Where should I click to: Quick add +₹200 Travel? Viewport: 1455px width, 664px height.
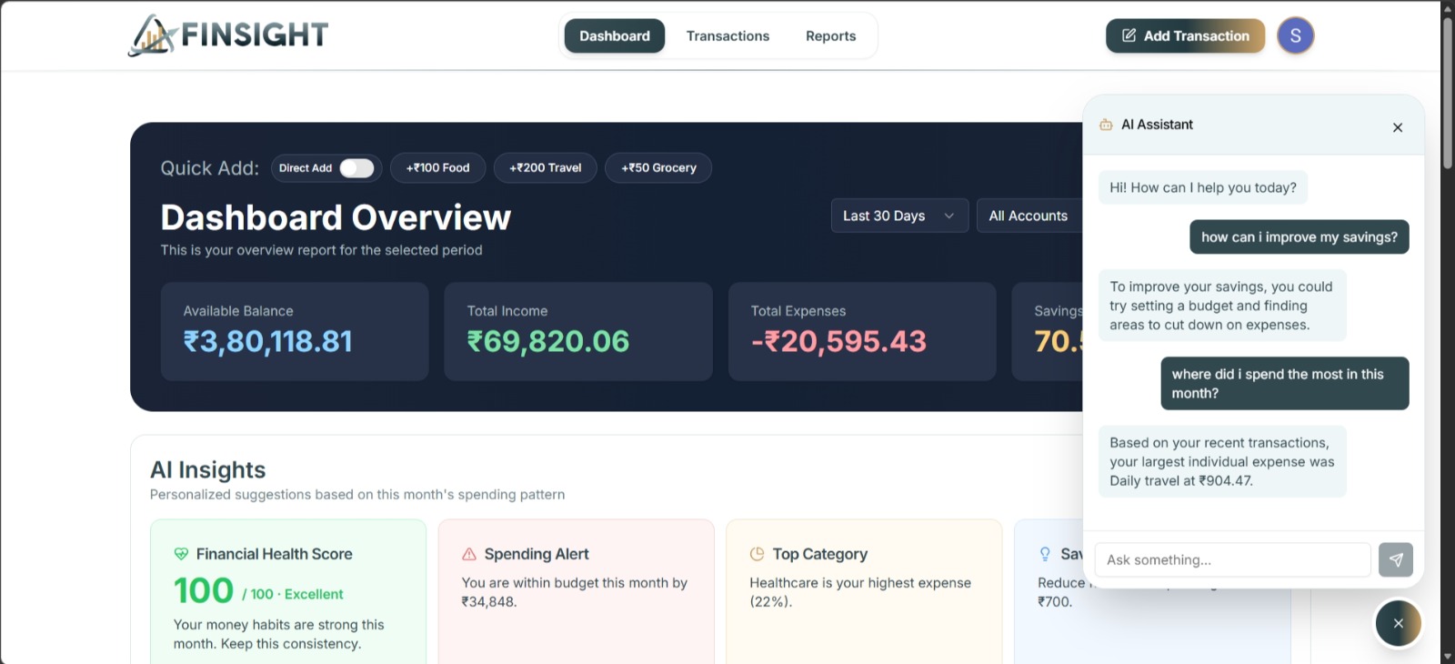545,168
